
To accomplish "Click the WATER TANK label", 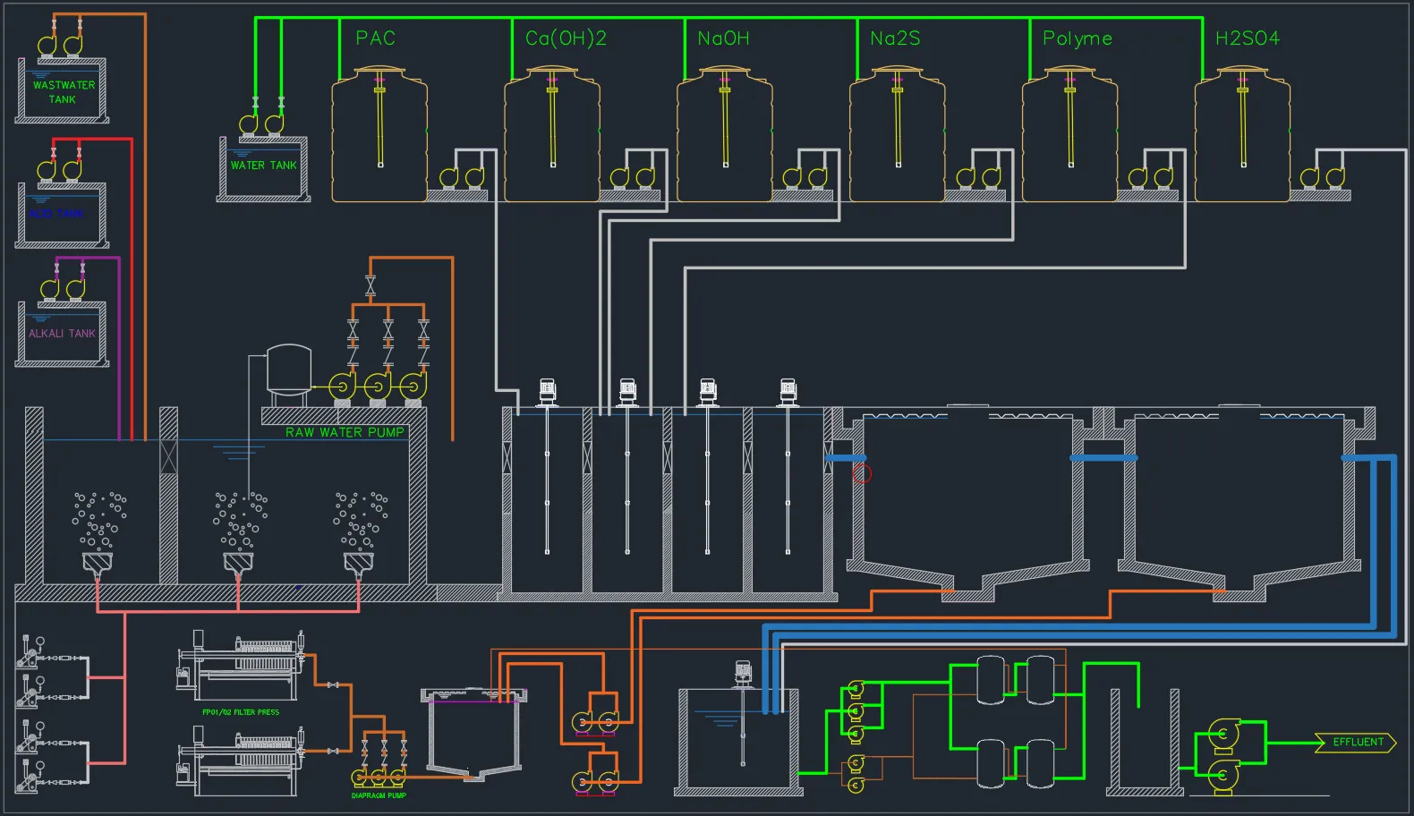I will pos(263,166).
